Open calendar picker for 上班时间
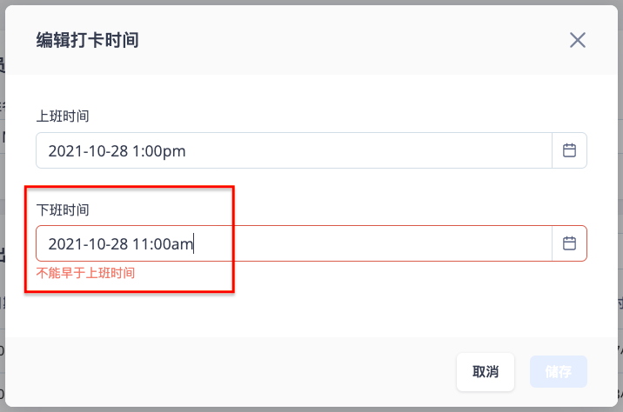The image size is (623, 412). (x=569, y=150)
